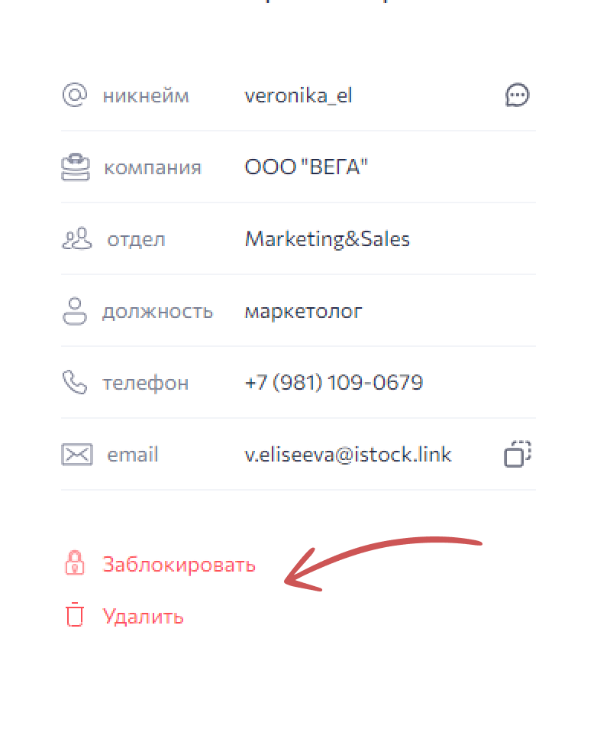Click the person position icon
Image resolution: width=597 pixels, height=729 pixels.
[x=74, y=311]
